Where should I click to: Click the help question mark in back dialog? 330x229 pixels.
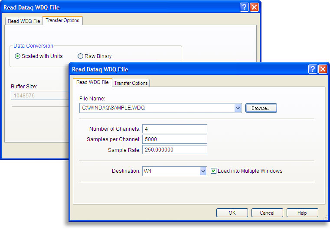244,7
